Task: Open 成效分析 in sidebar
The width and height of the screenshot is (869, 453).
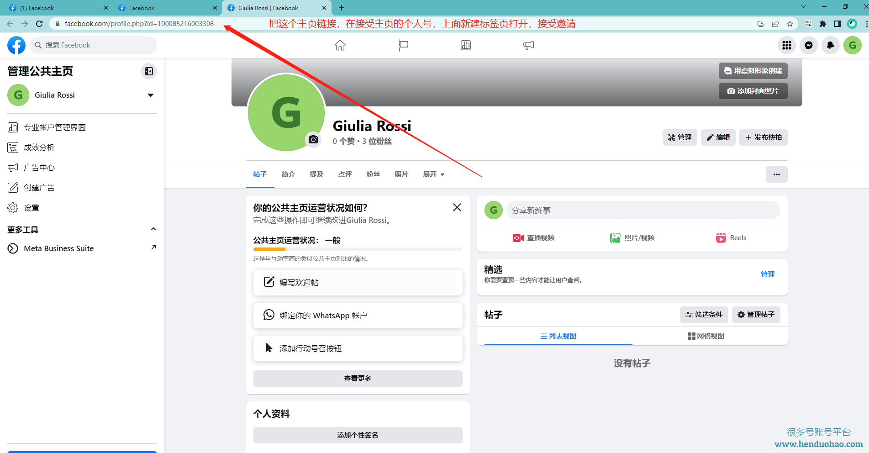Action: point(82,147)
